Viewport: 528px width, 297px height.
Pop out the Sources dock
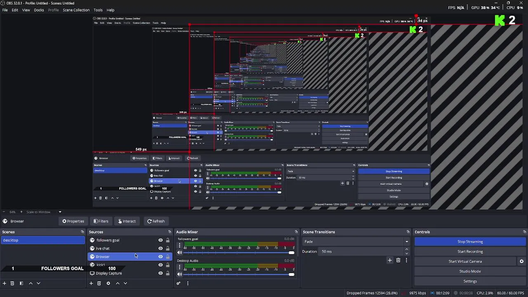(170, 232)
